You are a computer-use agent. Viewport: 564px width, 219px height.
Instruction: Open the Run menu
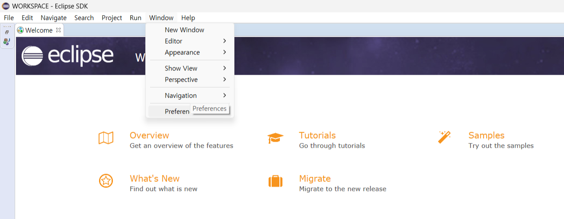click(135, 18)
